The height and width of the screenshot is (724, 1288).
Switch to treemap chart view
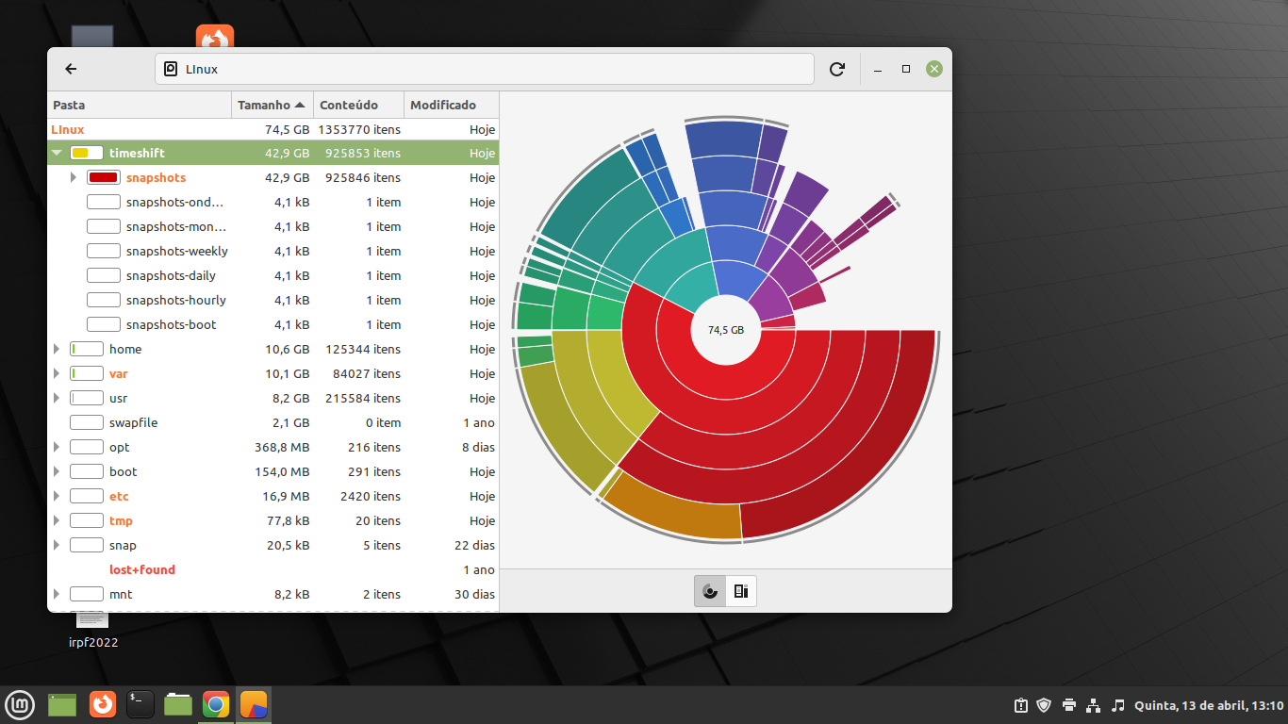(741, 591)
